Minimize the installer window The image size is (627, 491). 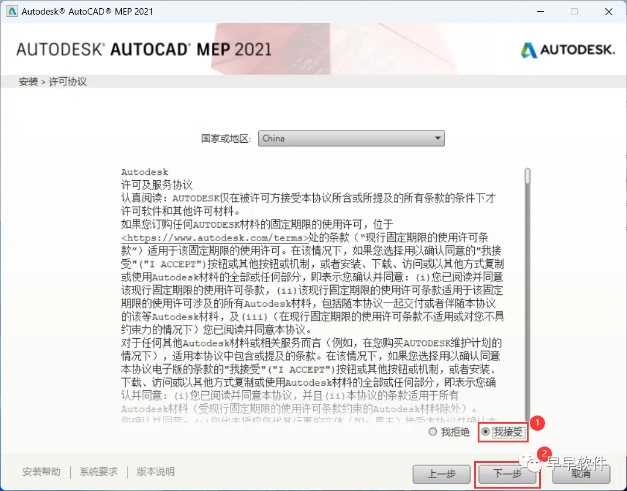point(540,12)
